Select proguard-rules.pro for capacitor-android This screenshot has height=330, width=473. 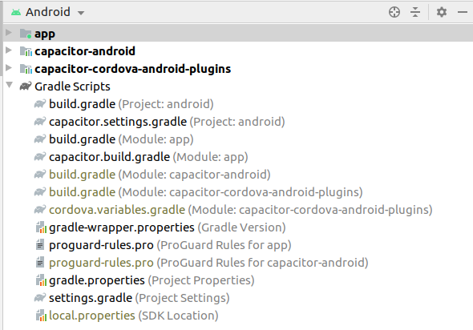(208, 263)
